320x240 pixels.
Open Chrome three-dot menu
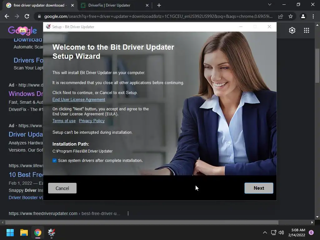[313, 16]
